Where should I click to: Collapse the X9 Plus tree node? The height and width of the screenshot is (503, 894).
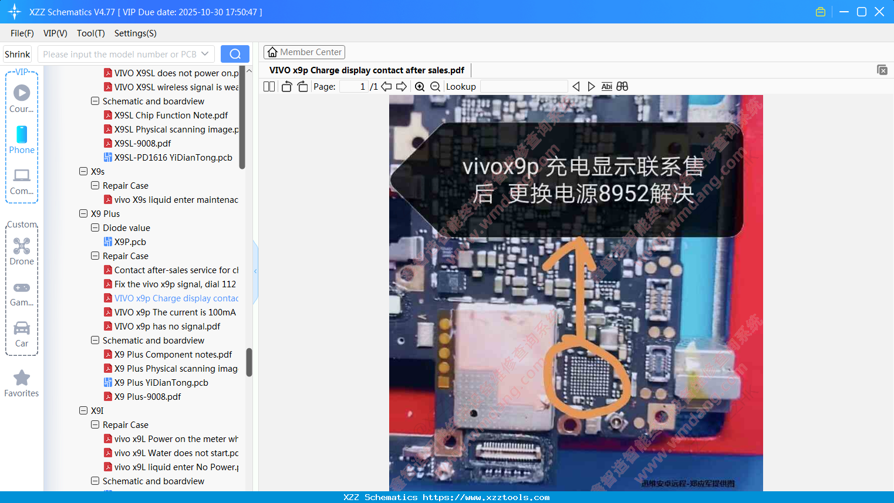[x=84, y=213]
